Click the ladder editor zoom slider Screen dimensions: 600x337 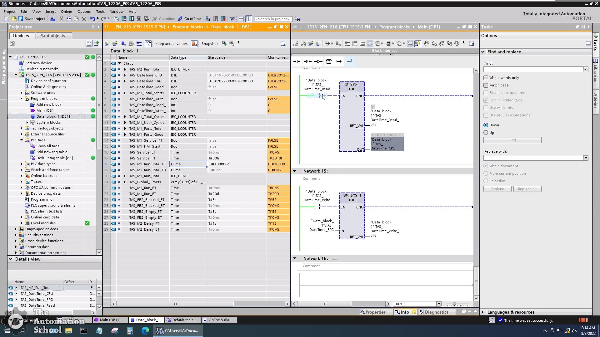click(x=454, y=304)
